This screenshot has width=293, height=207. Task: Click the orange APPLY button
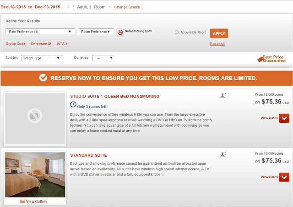pyautogui.click(x=219, y=33)
